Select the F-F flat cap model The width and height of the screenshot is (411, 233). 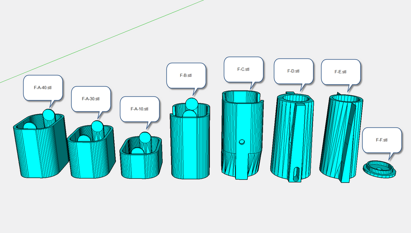380,169
